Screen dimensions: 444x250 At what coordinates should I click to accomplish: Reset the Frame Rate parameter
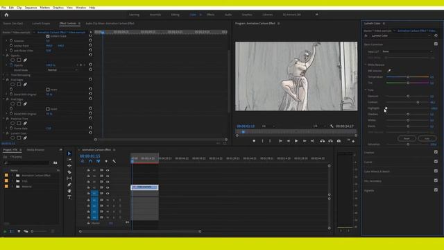(x=90, y=128)
